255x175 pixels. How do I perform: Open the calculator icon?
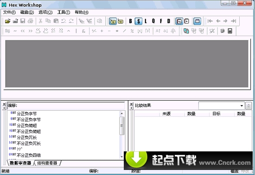click(x=230, y=31)
